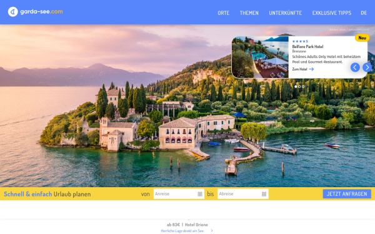This screenshot has height=234, width=375.
Task: Click the arrow icon beside Zum Hotel
Action: (311, 69)
